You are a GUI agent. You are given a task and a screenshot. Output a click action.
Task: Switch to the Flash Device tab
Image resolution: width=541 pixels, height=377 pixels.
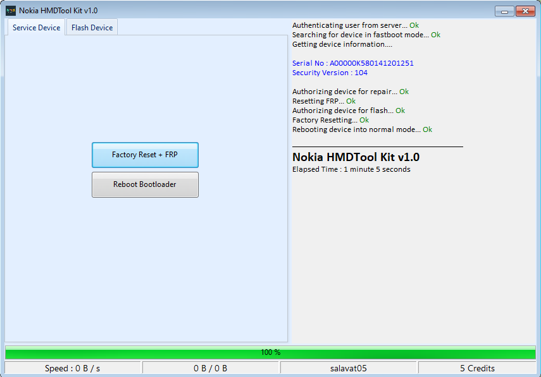pos(92,28)
